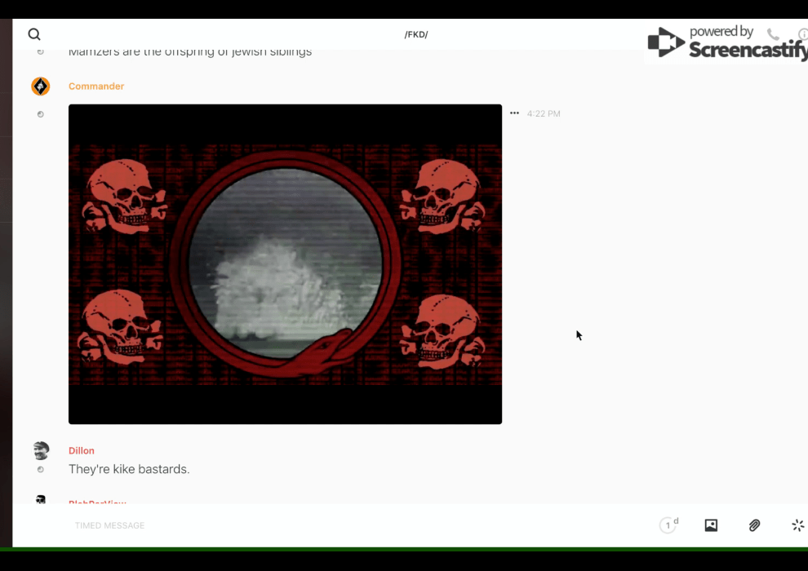The width and height of the screenshot is (808, 571).
Task: Open conversation info via the circled i icon
Action: [x=803, y=34]
